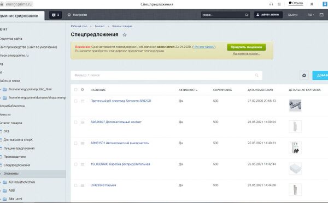Click Напомнить позже link

coord(247,54)
